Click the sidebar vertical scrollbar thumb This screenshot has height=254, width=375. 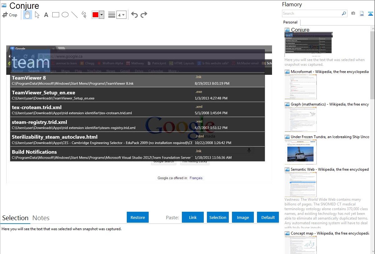[x=372, y=65]
